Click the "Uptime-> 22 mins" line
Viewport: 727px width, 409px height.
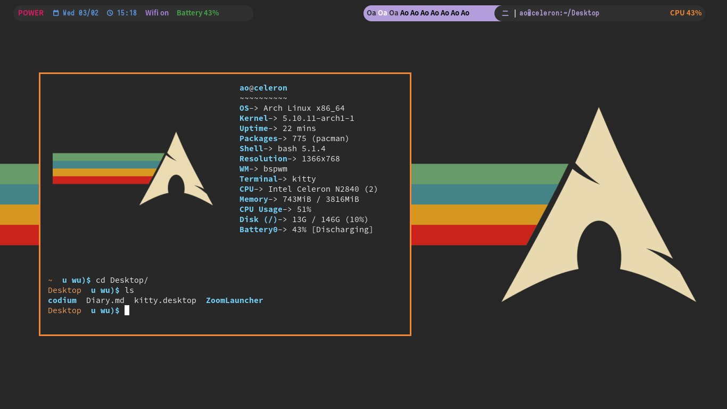pos(278,128)
